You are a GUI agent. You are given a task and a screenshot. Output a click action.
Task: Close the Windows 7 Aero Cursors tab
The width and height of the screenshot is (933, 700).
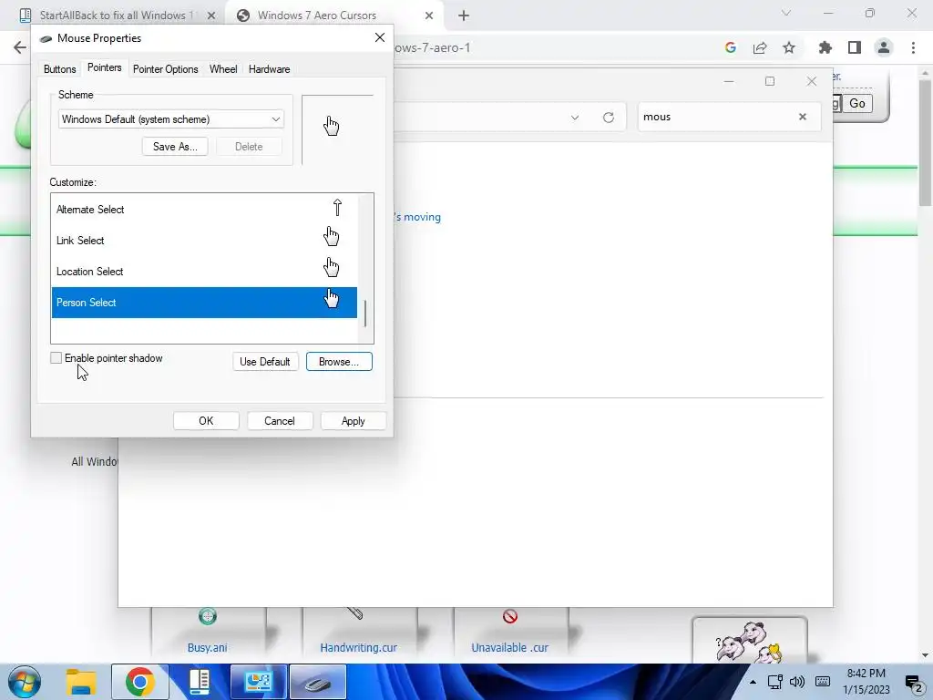point(429,15)
